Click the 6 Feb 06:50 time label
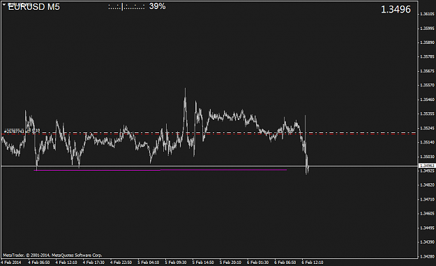Viewport: 436px width, 266px height. point(285,263)
